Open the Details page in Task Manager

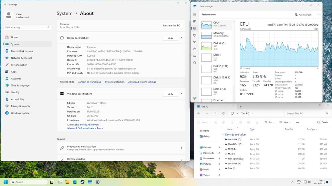click(x=195, y=56)
